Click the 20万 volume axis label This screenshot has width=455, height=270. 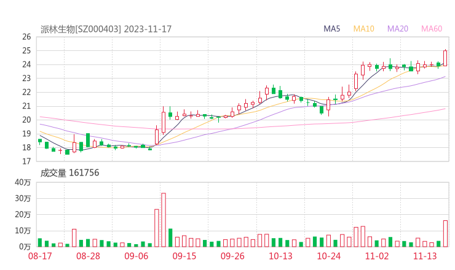[23, 215]
